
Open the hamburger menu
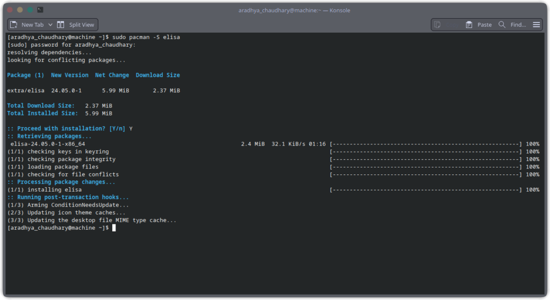[537, 25]
